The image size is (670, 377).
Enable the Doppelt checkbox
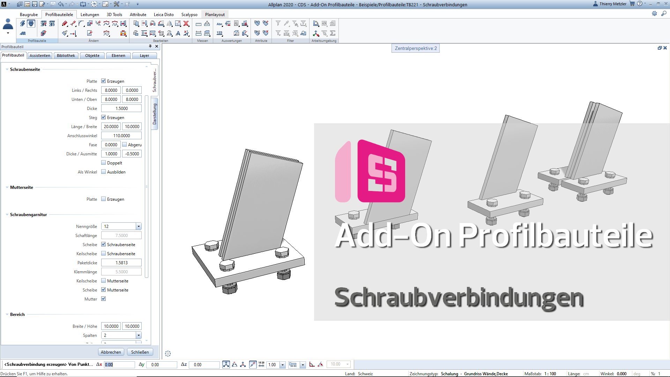point(104,163)
